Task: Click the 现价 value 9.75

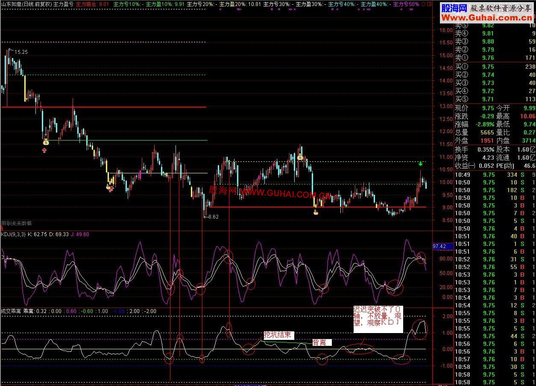Action: tap(488, 108)
